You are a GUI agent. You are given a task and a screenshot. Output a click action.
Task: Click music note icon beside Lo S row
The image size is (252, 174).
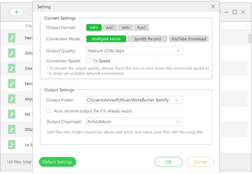[12, 145]
